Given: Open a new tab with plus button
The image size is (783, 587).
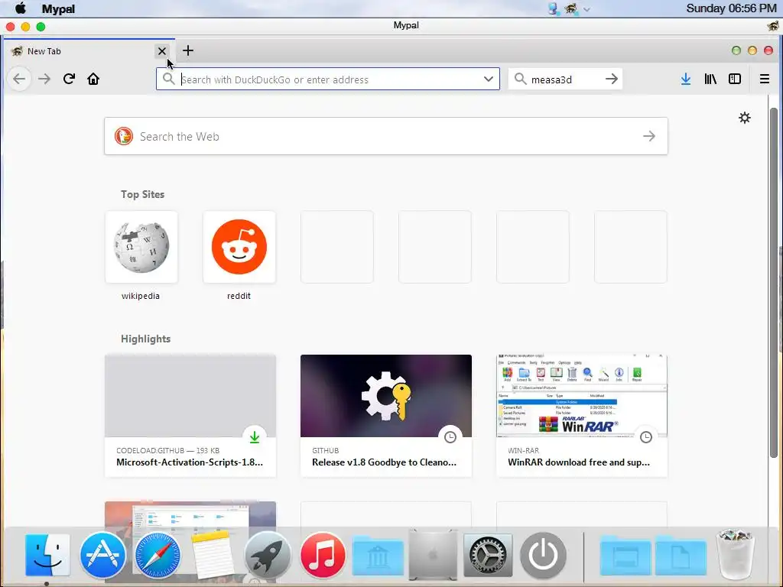Looking at the screenshot, I should [x=188, y=50].
